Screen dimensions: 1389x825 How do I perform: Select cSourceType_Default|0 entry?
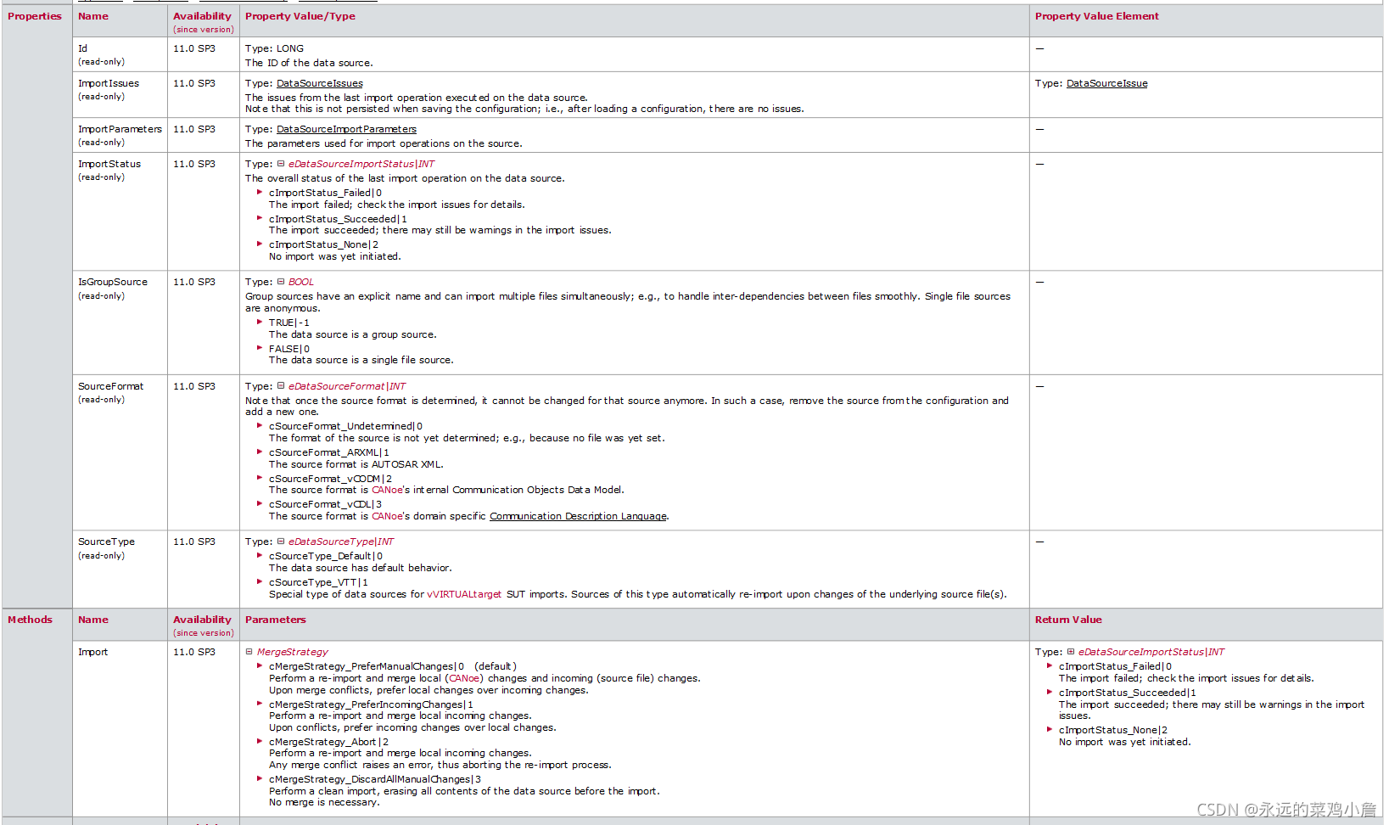(x=326, y=556)
